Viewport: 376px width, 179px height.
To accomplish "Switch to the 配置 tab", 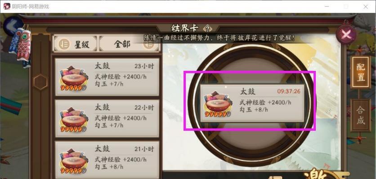I will click(x=360, y=72).
